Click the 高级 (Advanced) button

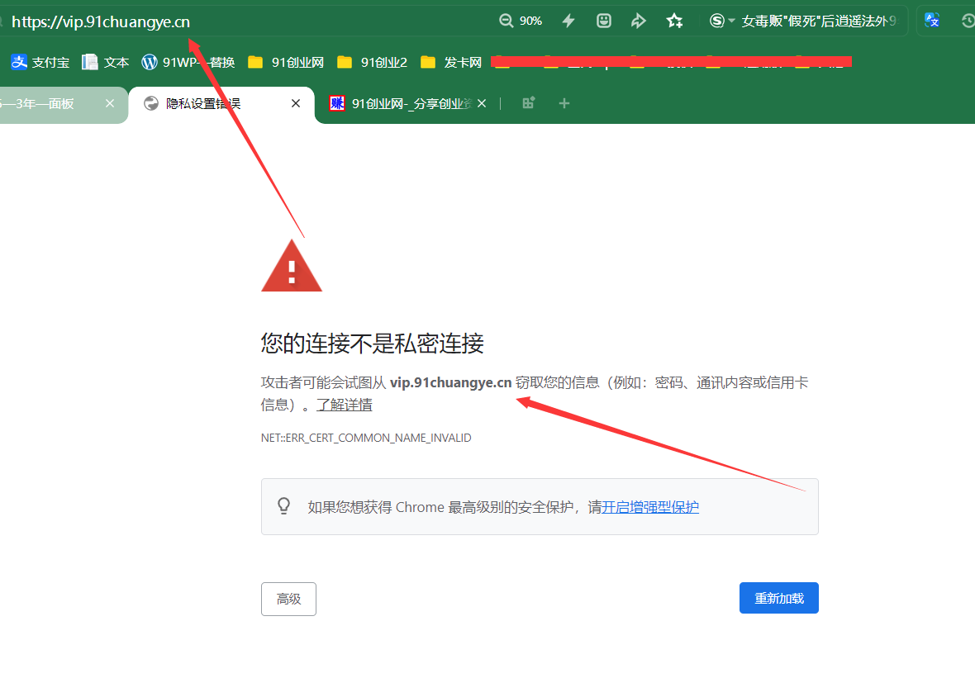pyautogui.click(x=288, y=599)
